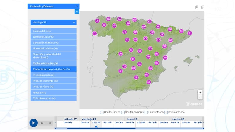Select Estado del cielo layer

53,31
